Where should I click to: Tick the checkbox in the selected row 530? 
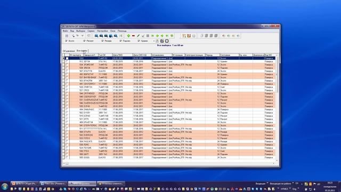pos(67,58)
